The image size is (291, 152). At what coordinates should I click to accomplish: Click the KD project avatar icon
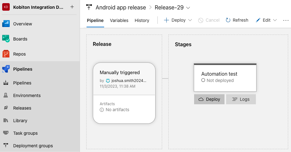coord(6,7)
